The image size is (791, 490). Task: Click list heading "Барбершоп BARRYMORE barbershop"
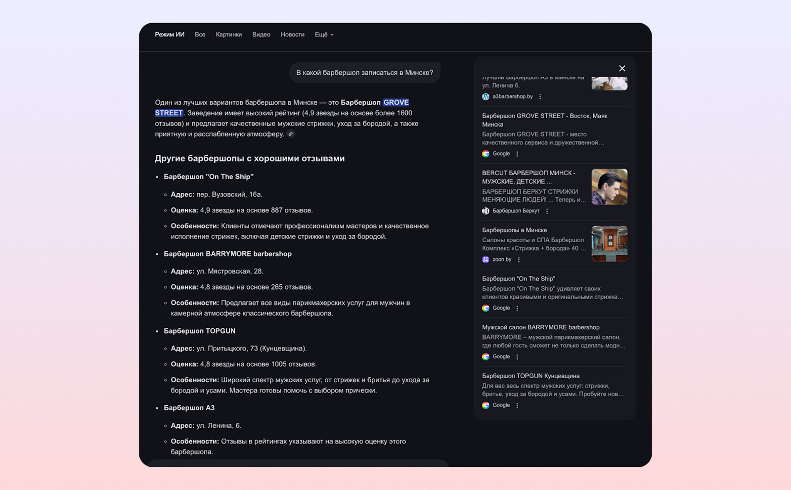click(x=228, y=254)
